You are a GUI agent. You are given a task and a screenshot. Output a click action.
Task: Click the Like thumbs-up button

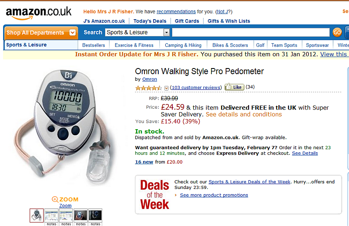234,87
